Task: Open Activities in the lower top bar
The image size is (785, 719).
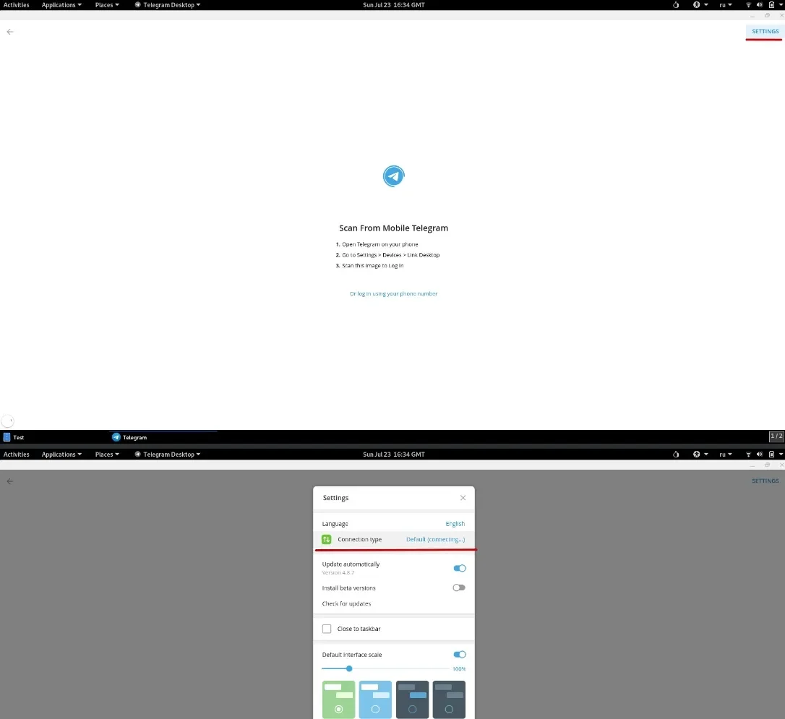Action: (17, 455)
